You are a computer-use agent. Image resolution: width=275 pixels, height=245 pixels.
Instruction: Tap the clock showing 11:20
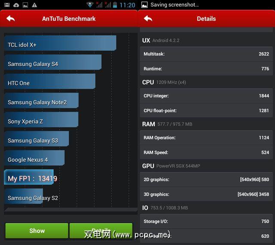[x=127, y=5]
